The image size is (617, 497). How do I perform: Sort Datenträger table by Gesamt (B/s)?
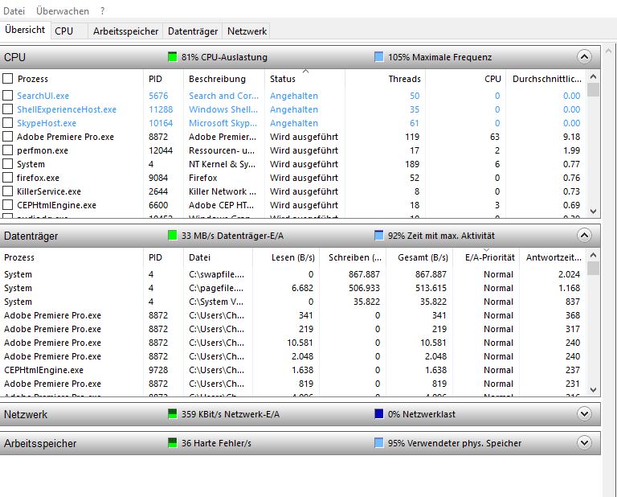coord(419,257)
